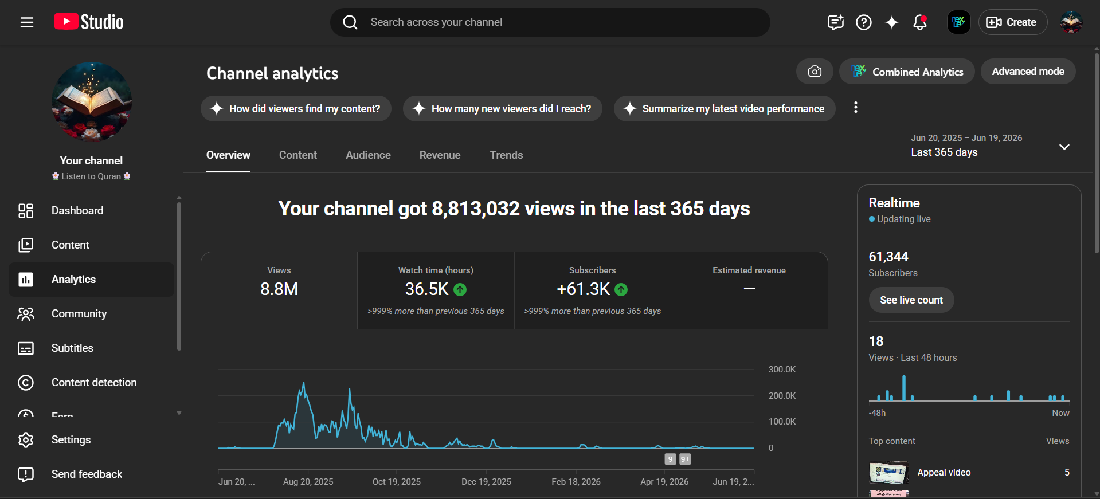Open Community in the sidebar
Screen dimensions: 1100x499
(x=92, y=314)
